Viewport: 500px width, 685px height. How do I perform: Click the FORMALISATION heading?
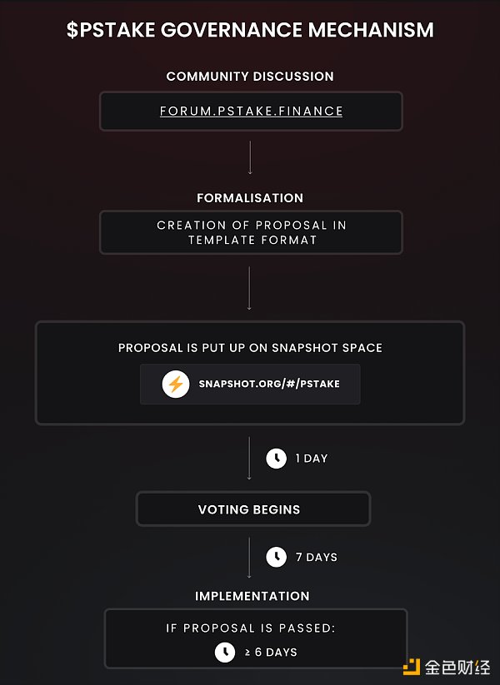[250, 198]
